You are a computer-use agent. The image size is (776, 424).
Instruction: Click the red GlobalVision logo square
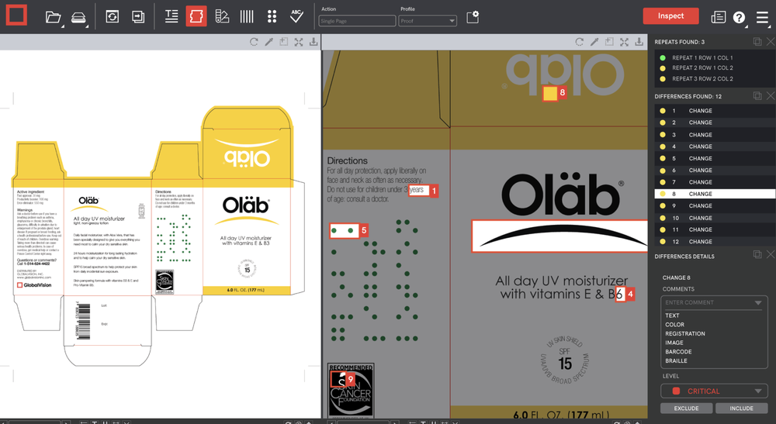(x=16, y=15)
